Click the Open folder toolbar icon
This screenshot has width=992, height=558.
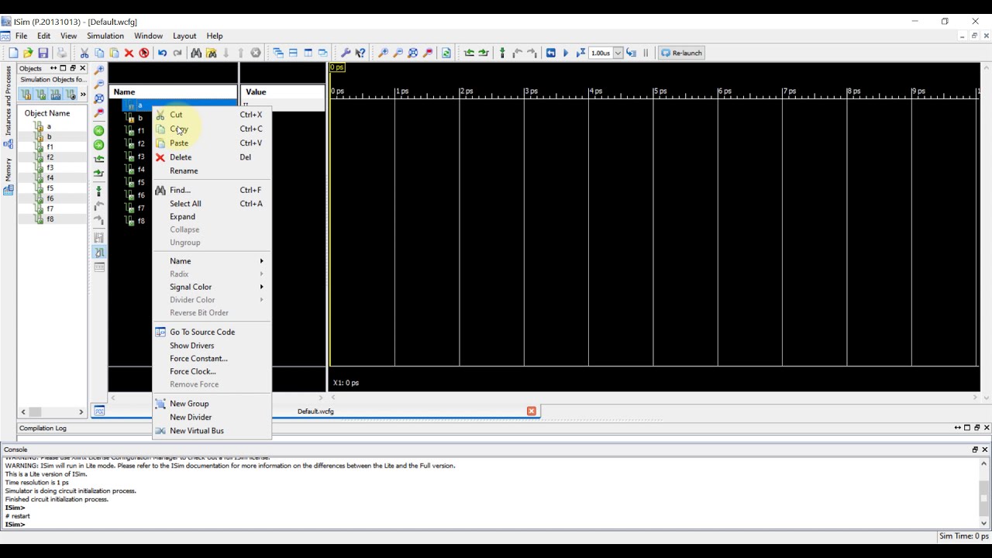28,53
